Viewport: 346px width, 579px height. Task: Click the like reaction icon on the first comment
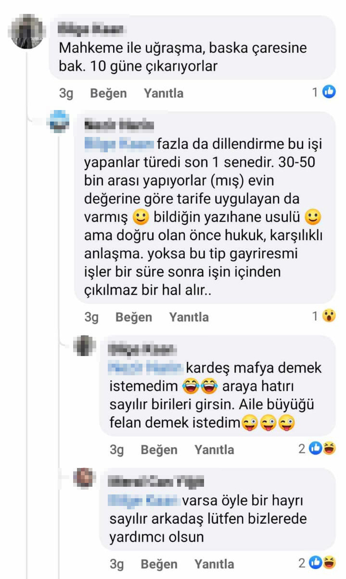click(x=329, y=92)
